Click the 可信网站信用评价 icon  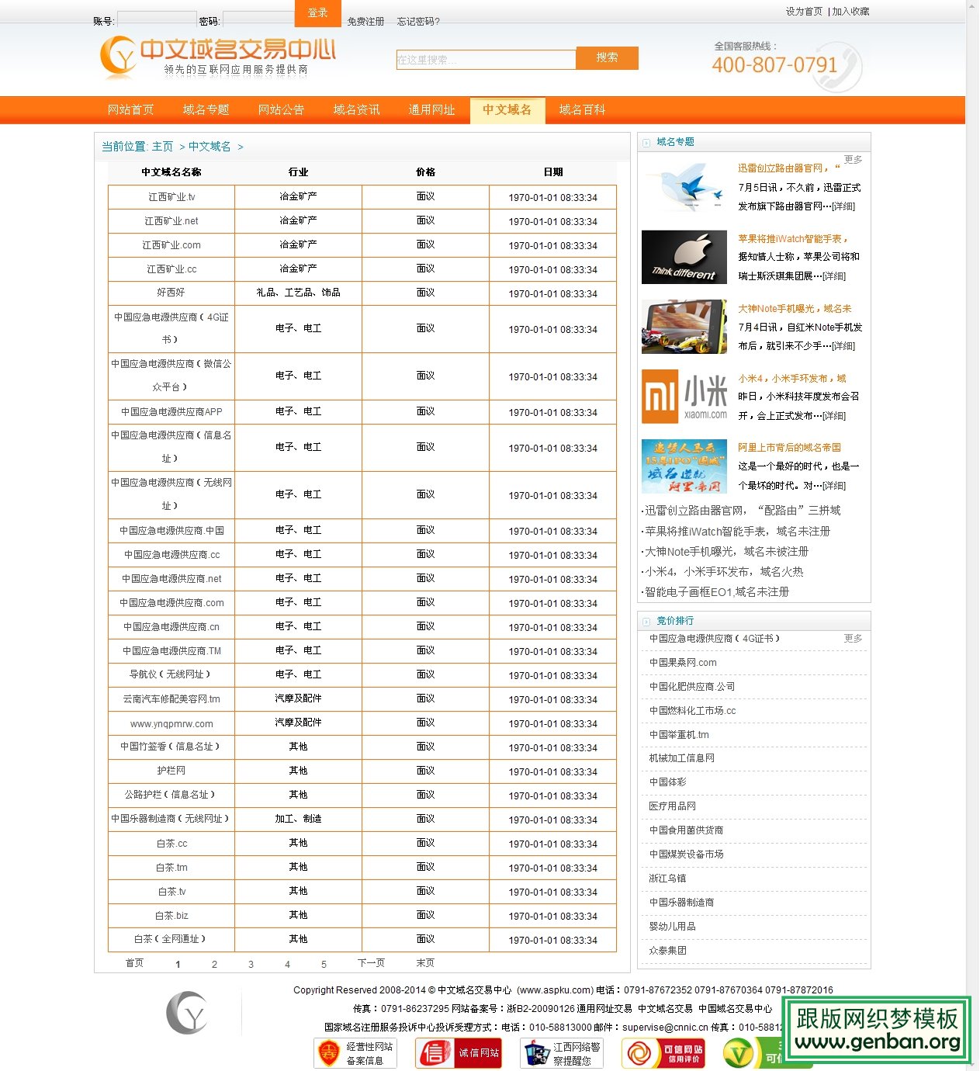[x=666, y=1052]
